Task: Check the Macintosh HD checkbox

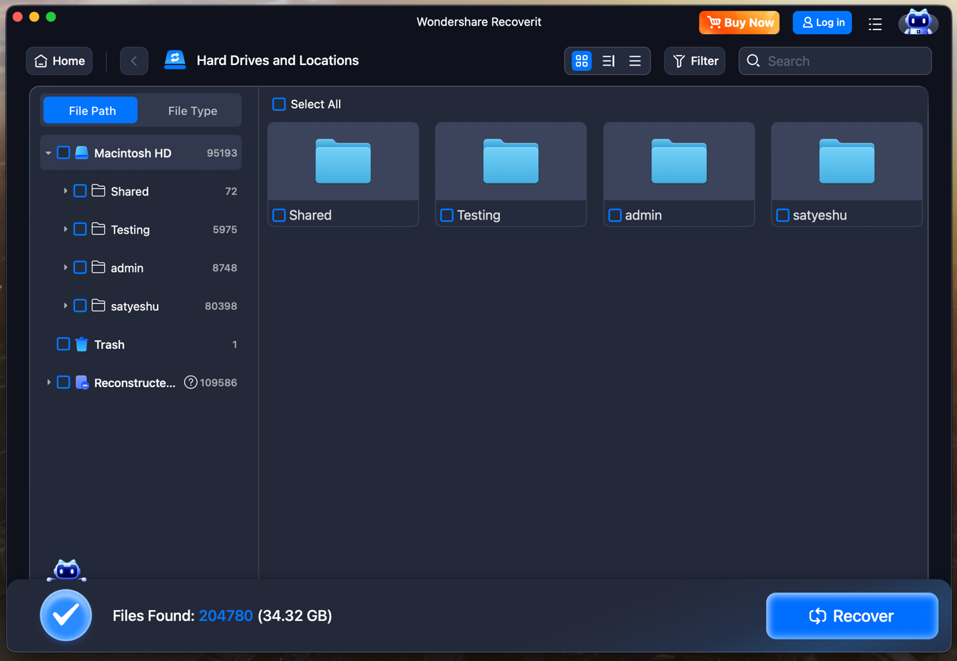Action: [x=63, y=153]
